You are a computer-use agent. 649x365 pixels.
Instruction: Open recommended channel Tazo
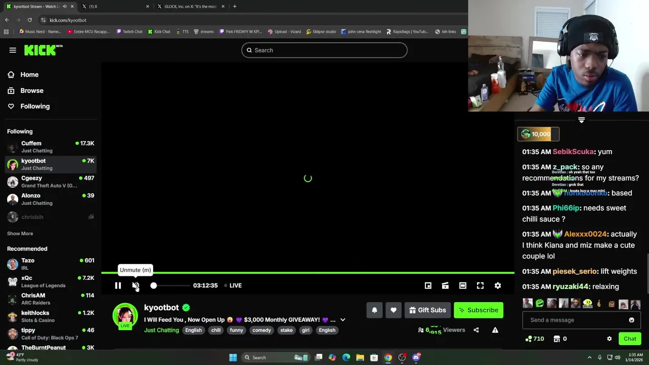[x=51, y=264]
